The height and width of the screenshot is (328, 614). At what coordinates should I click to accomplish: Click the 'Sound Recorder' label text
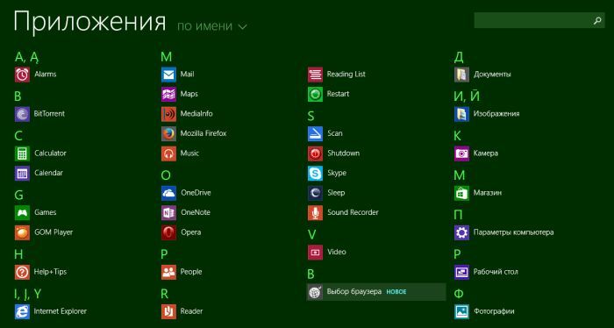point(353,212)
